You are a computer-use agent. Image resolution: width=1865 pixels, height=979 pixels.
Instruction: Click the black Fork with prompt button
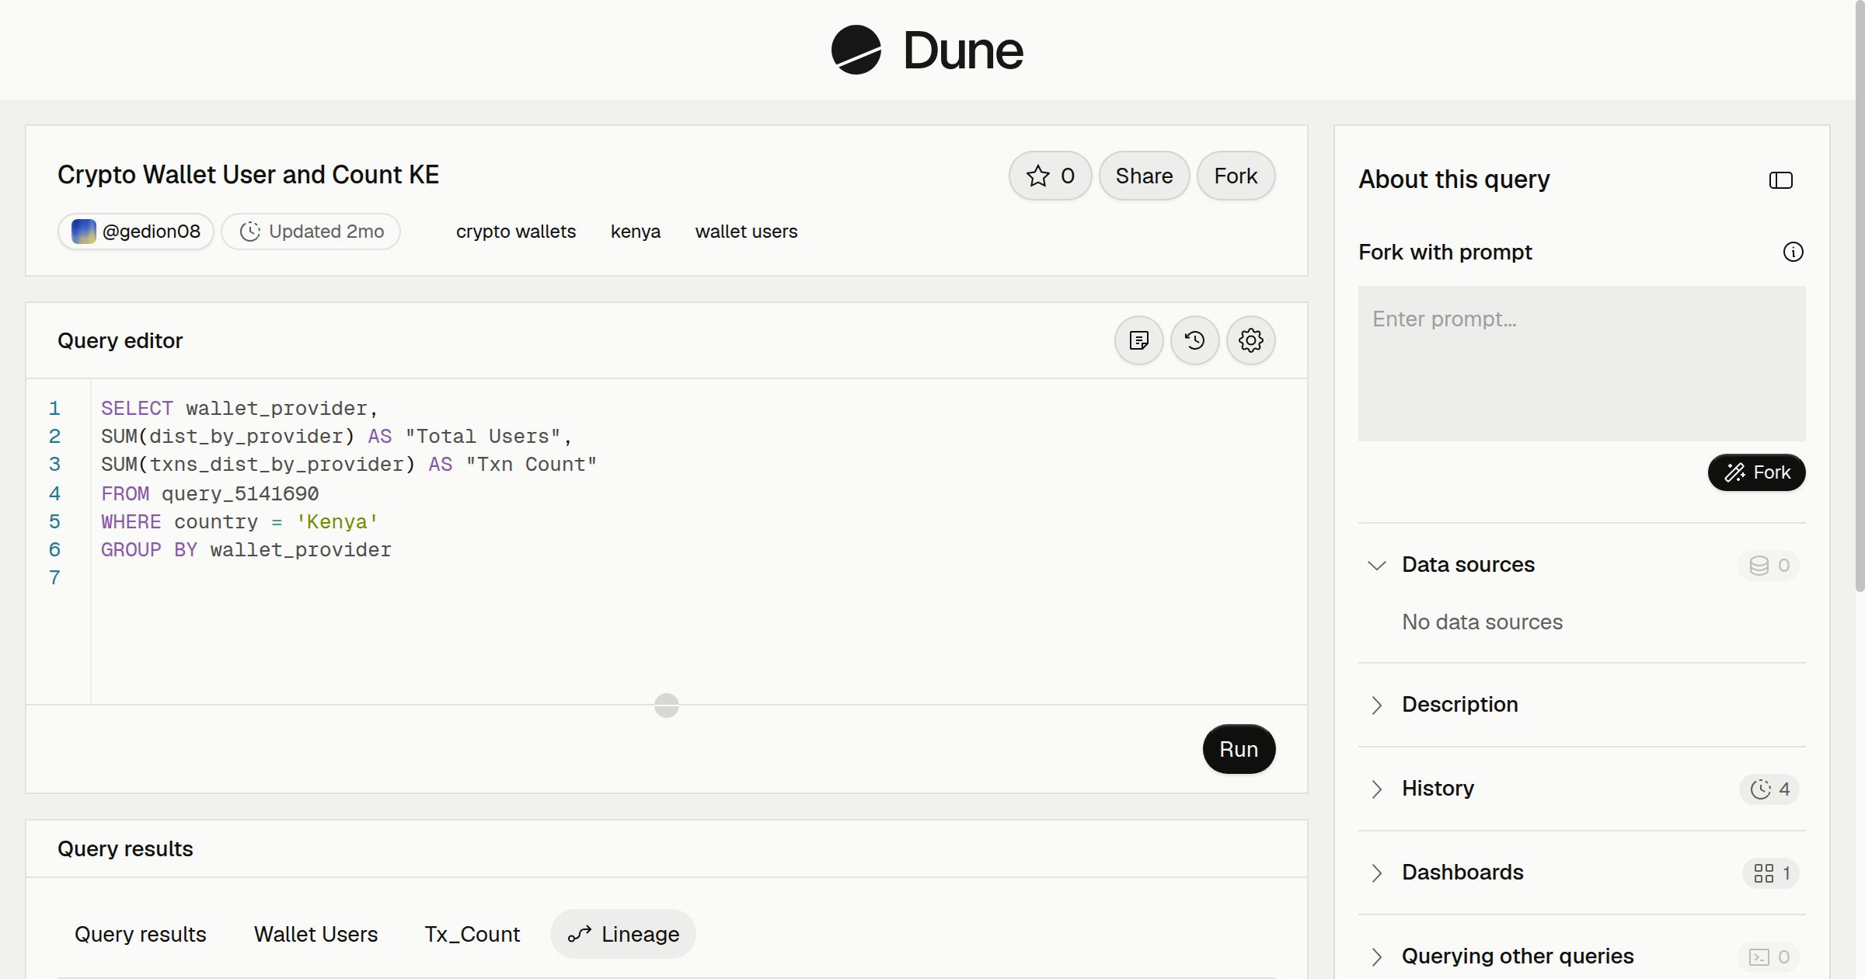(1756, 472)
